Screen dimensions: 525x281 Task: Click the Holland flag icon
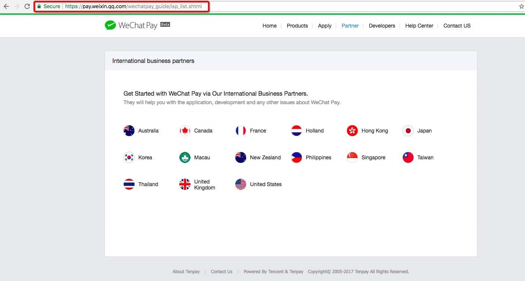[x=297, y=131]
